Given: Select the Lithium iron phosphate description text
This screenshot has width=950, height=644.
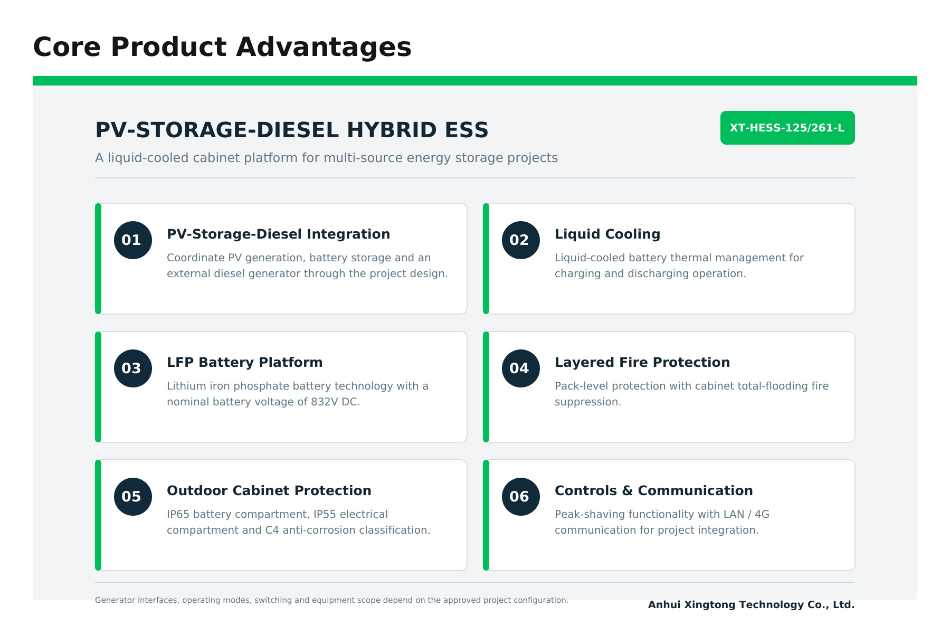Looking at the screenshot, I should point(298,394).
